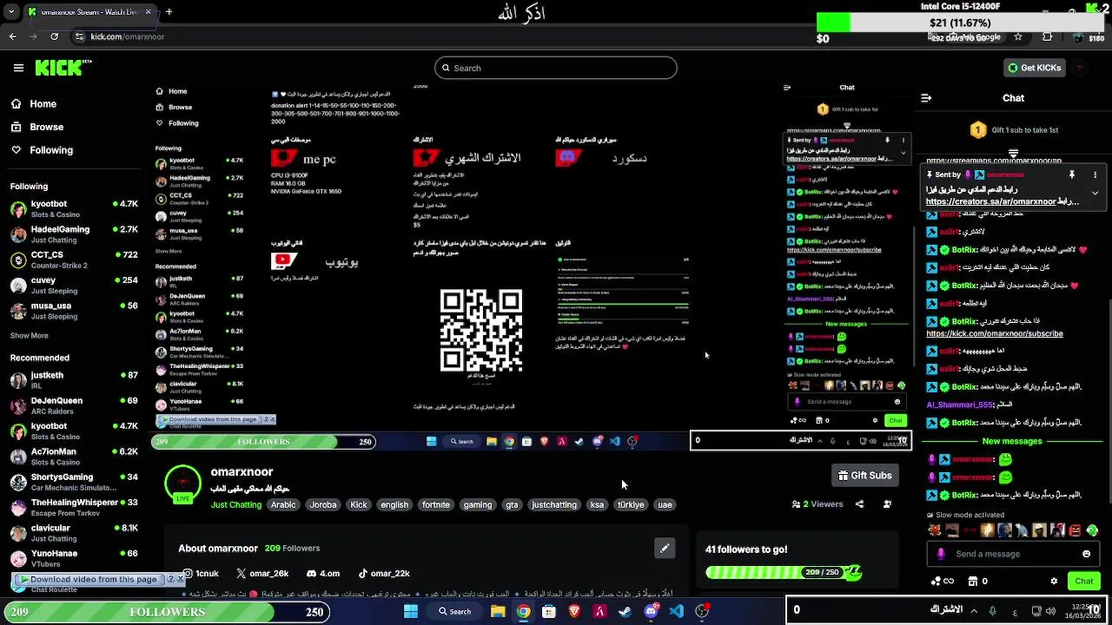Screen dimensions: 1112x625
Task: Open Steam from taskbar
Action: pyautogui.click(x=625, y=611)
